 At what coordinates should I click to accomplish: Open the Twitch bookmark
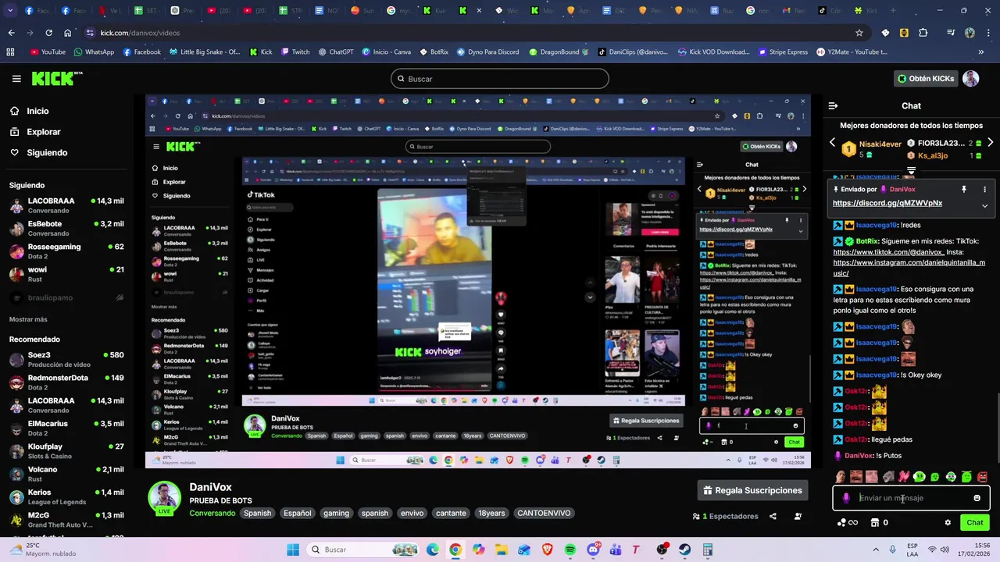(x=295, y=52)
